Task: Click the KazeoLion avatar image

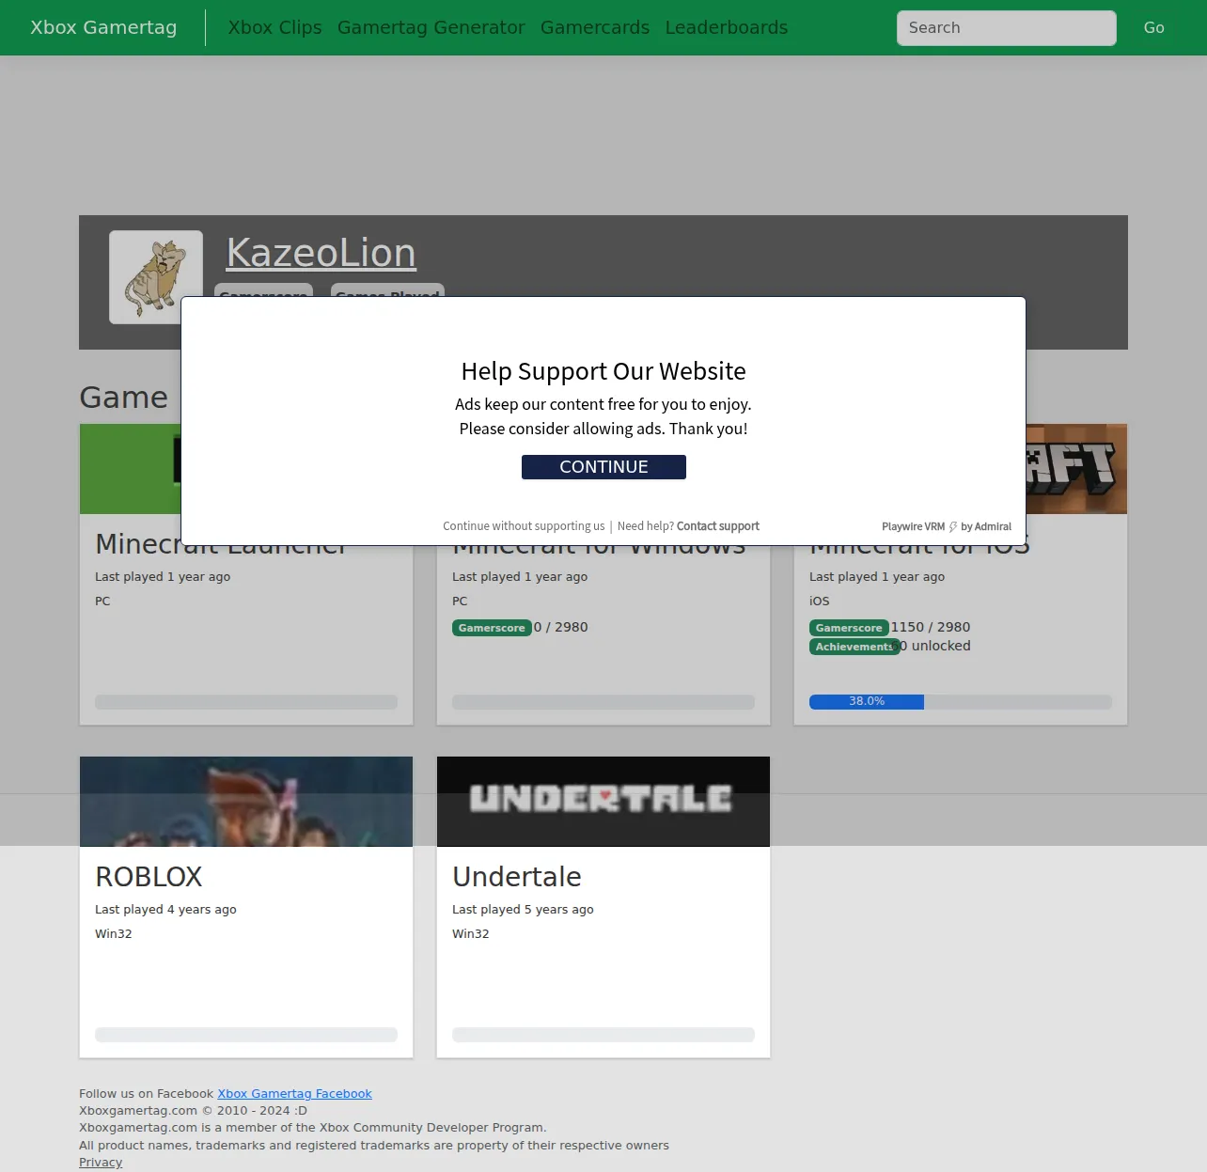Action: tap(156, 277)
